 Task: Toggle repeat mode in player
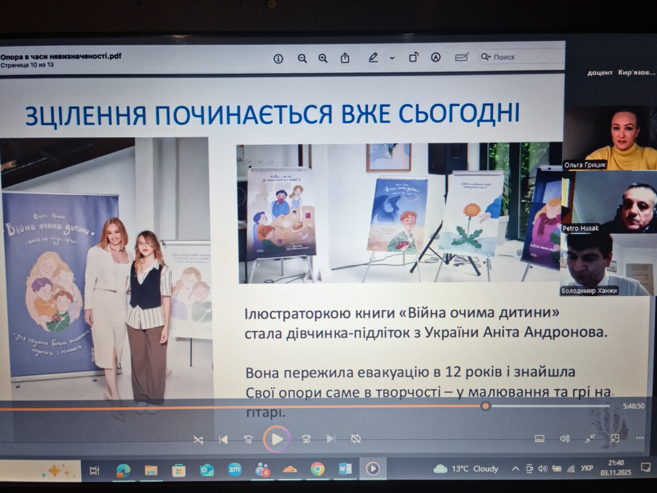point(355,439)
